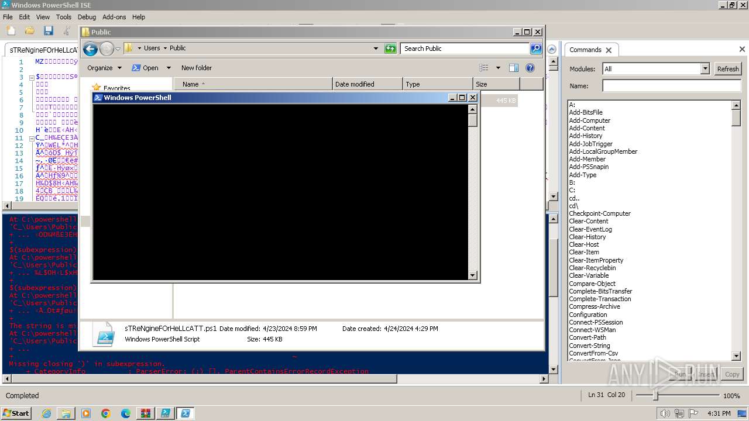
Task: Click the zoom slider at 100%
Action: tap(655, 396)
